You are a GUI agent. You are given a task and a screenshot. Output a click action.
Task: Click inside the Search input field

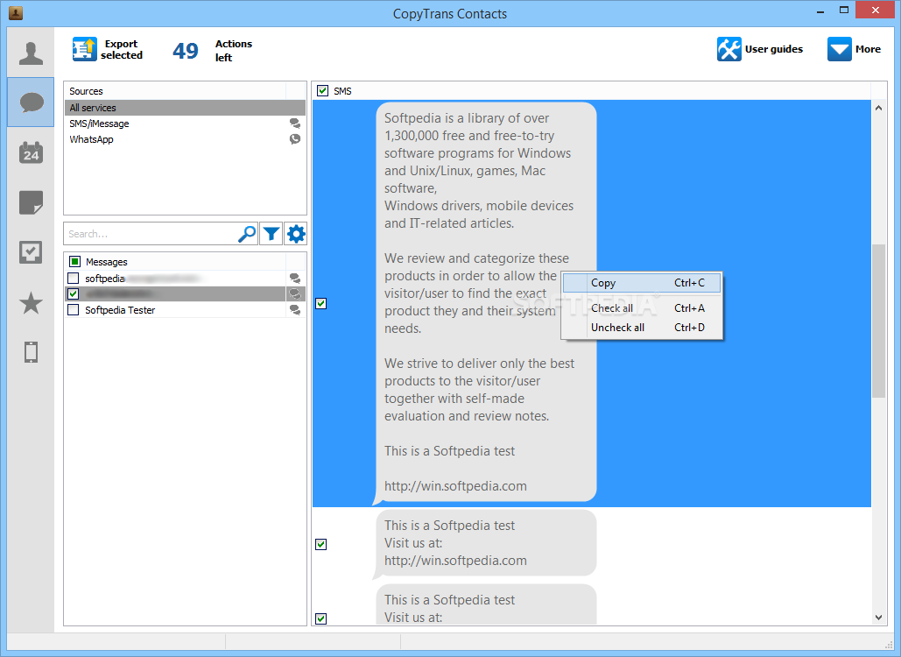(x=151, y=234)
